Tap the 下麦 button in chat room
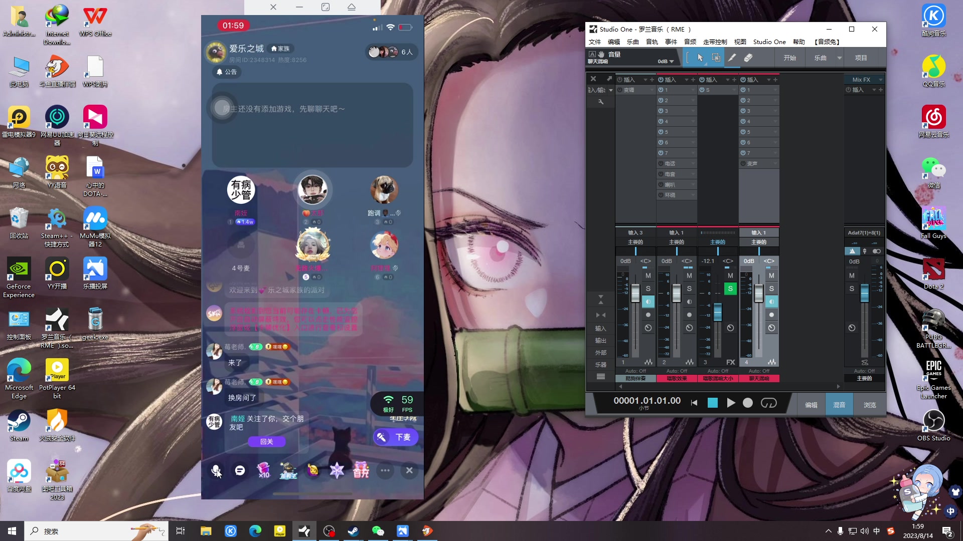Viewport: 963px width, 541px height. (x=395, y=437)
